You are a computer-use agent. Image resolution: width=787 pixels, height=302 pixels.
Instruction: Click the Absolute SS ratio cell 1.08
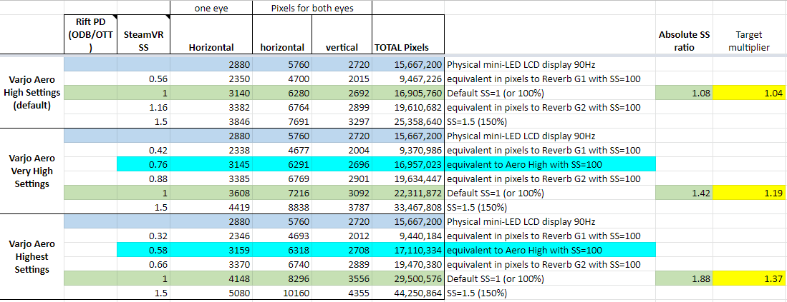684,93
